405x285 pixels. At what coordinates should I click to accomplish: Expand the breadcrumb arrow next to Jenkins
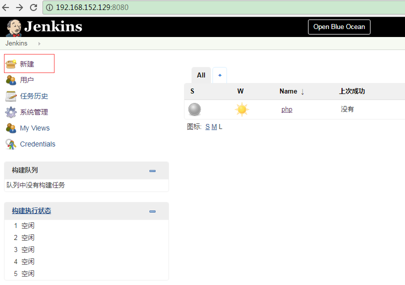tap(39, 43)
